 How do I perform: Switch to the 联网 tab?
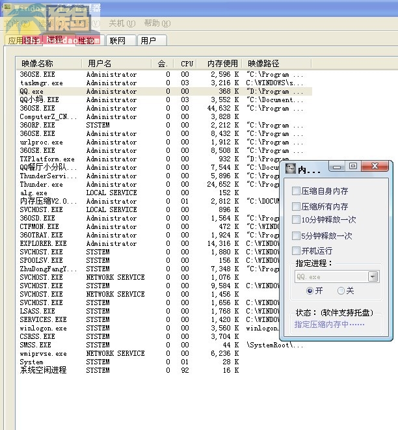coord(120,40)
